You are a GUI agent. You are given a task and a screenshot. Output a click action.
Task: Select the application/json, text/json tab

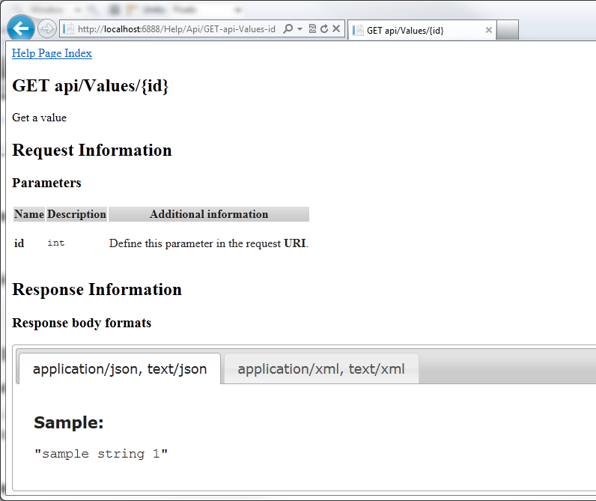click(x=120, y=368)
